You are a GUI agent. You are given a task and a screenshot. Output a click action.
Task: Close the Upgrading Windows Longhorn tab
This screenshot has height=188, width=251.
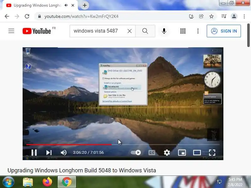click(73, 5)
